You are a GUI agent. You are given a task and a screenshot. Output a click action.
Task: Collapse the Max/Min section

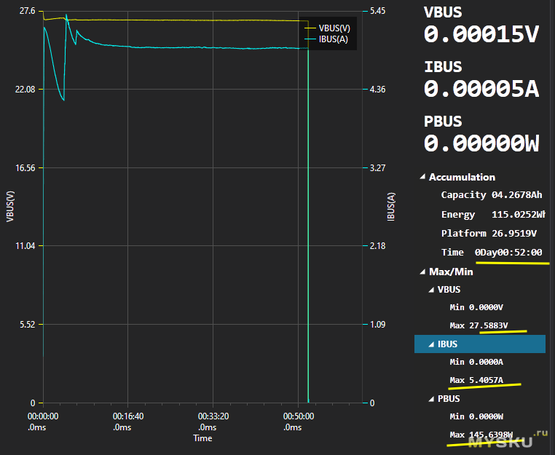[422, 272]
